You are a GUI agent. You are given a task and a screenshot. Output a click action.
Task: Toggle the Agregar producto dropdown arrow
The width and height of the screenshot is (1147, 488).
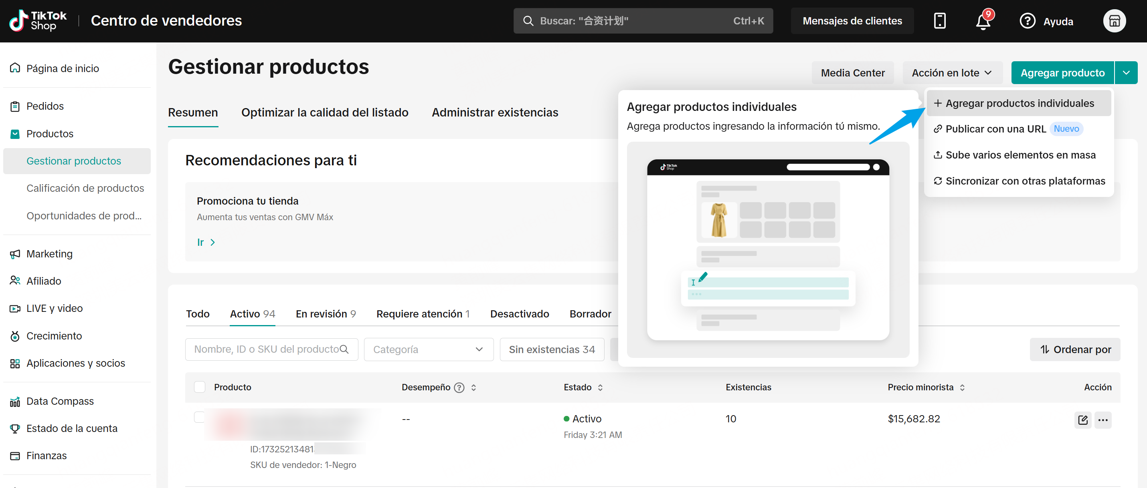tap(1126, 72)
